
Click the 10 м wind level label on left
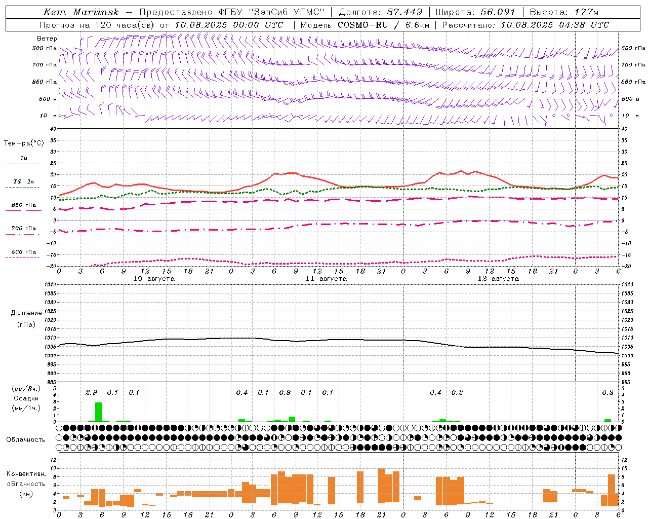[x=49, y=116]
